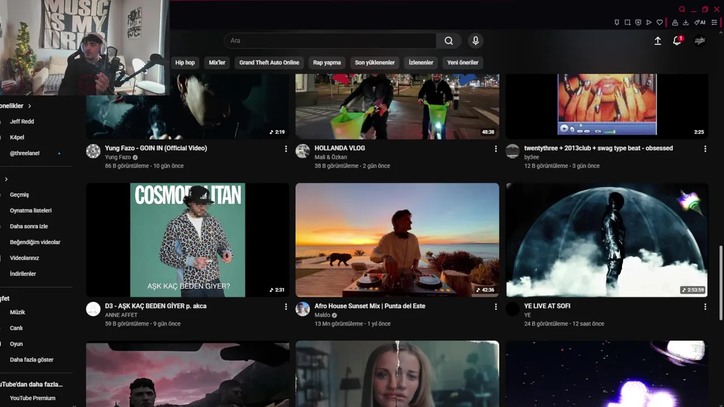The width and height of the screenshot is (724, 407).
Task: Open YouTube Premium in the sidebar
Action: (x=33, y=398)
